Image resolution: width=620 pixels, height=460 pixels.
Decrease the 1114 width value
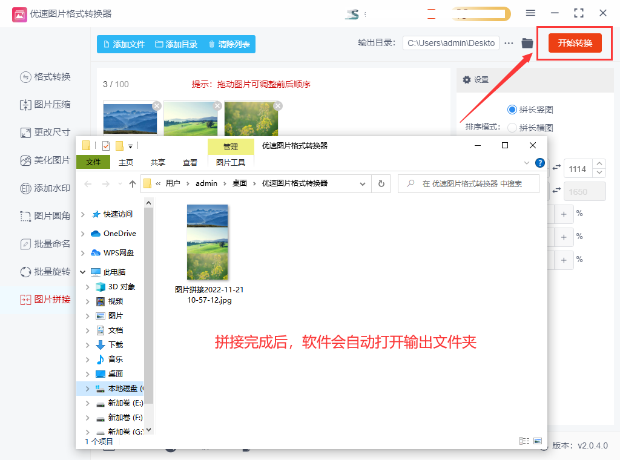(x=599, y=173)
